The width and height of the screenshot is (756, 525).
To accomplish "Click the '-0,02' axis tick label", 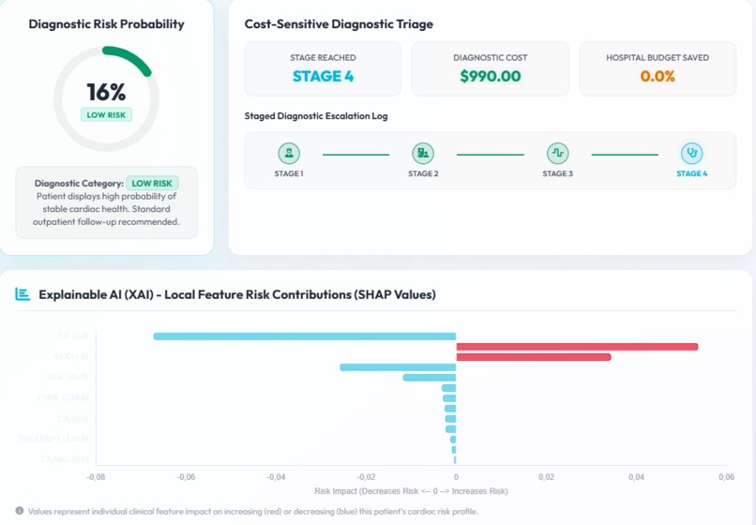I will [x=366, y=477].
